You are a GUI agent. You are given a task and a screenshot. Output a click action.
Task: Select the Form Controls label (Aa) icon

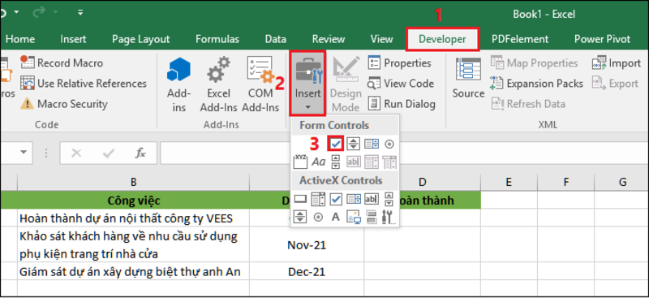coord(318,162)
